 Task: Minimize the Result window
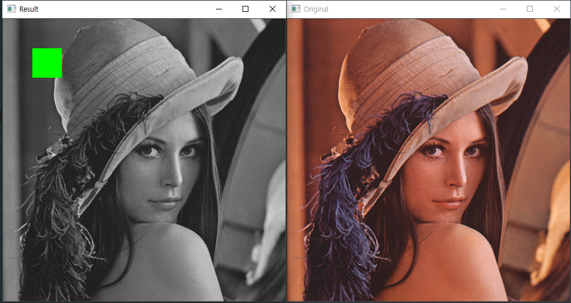click(219, 9)
